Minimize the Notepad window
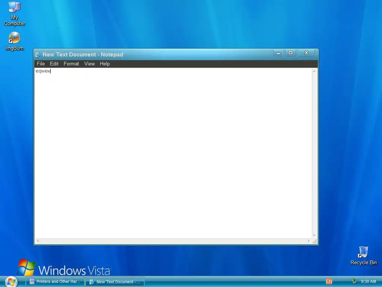The width and height of the screenshot is (382, 287). (278, 53)
